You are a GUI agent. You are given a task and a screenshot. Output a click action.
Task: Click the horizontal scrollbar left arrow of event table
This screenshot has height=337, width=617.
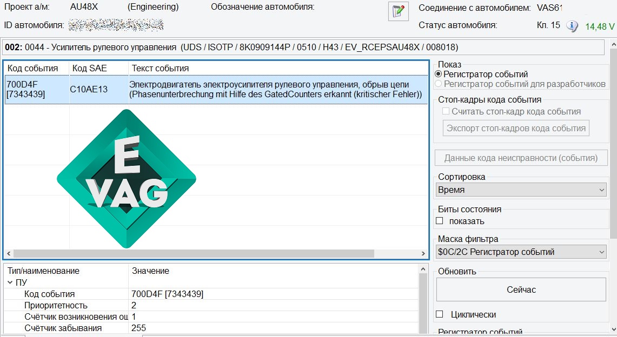[x=9, y=254]
